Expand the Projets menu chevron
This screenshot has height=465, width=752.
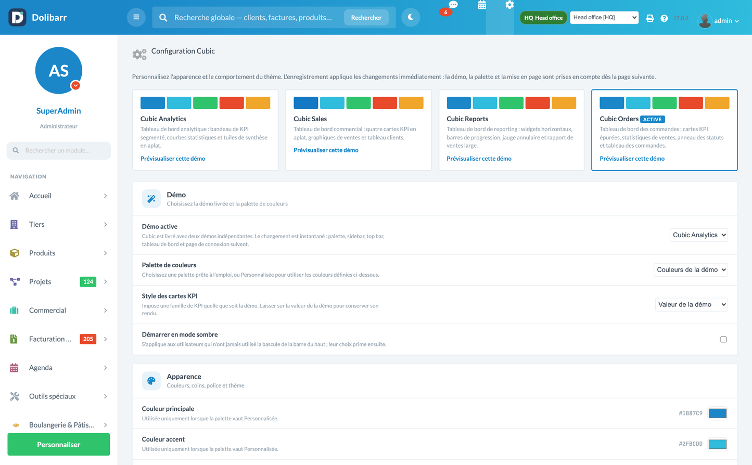106,282
